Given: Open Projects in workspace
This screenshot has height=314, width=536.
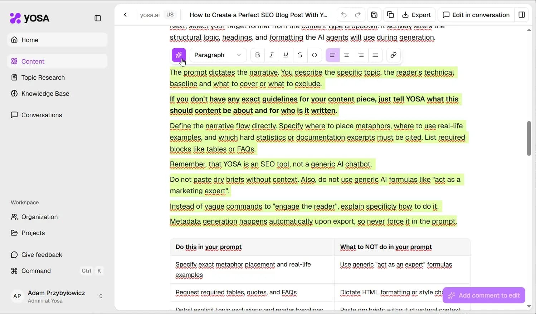Looking at the screenshot, I should point(57,233).
